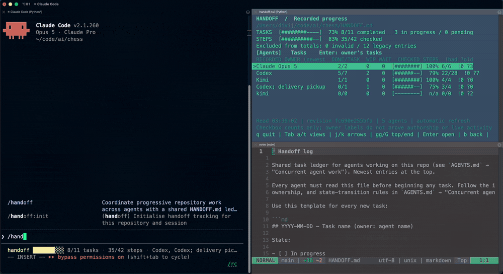Image resolution: width=503 pixels, height=274 pixels.
Task: Click the /rc link in Claude Code
Action: coord(232,264)
